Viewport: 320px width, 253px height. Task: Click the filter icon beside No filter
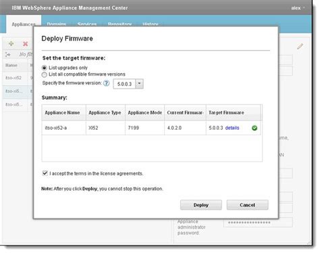pos(7,54)
